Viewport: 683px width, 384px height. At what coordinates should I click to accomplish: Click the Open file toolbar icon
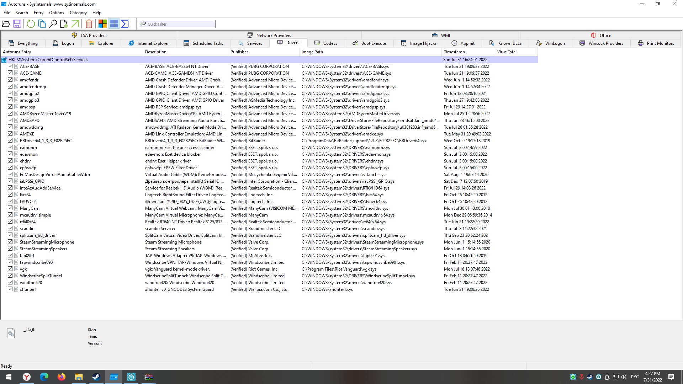(x=6, y=24)
